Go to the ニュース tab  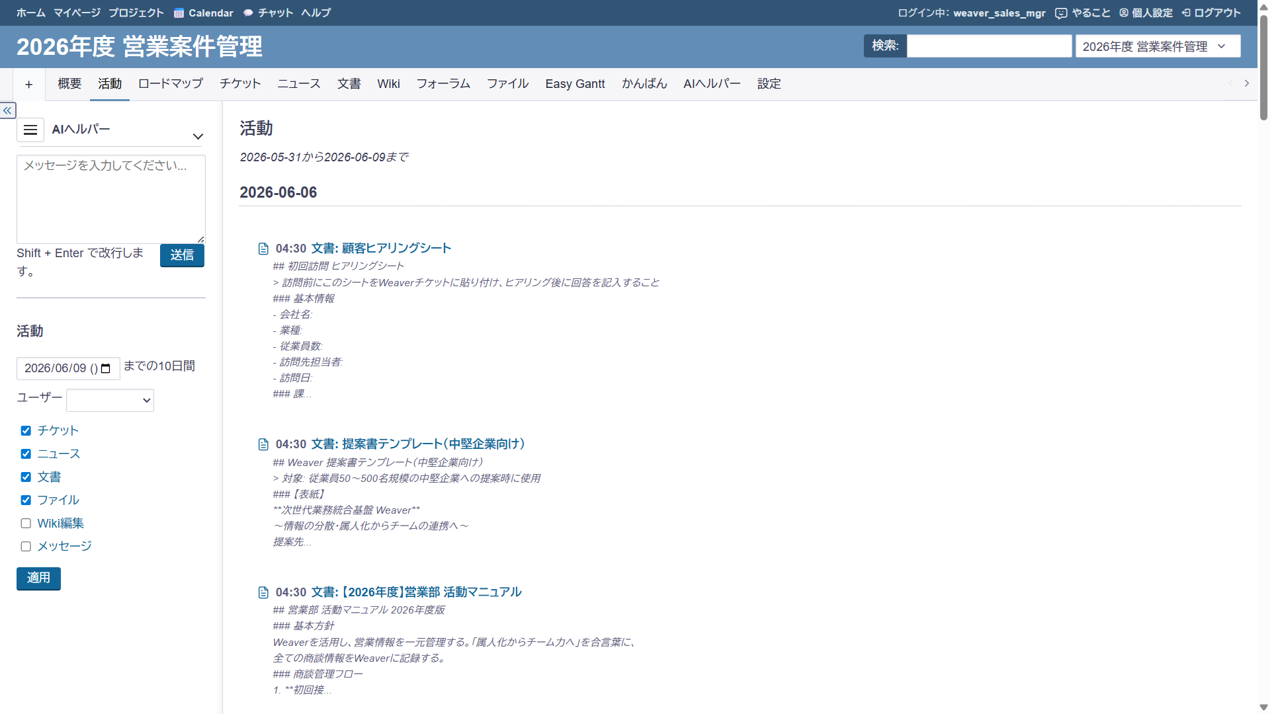click(x=299, y=84)
